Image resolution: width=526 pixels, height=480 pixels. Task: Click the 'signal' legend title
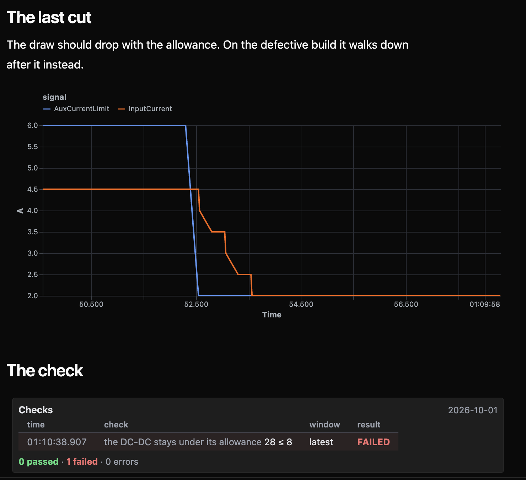(54, 97)
